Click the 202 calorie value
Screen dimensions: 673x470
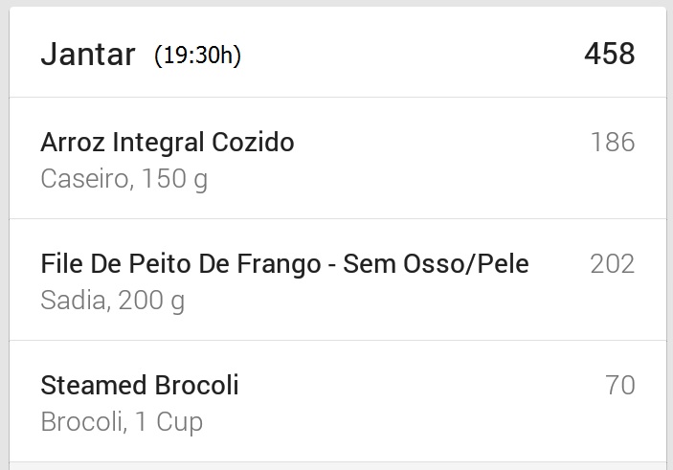(613, 263)
